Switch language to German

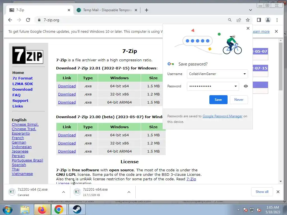coord(19,142)
